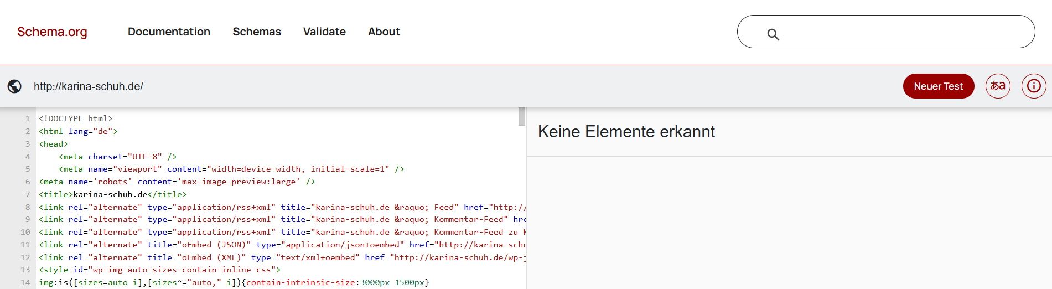This screenshot has height=289, width=1052.
Task: Click the meta charset UTF-8 line
Action: pyautogui.click(x=118, y=157)
